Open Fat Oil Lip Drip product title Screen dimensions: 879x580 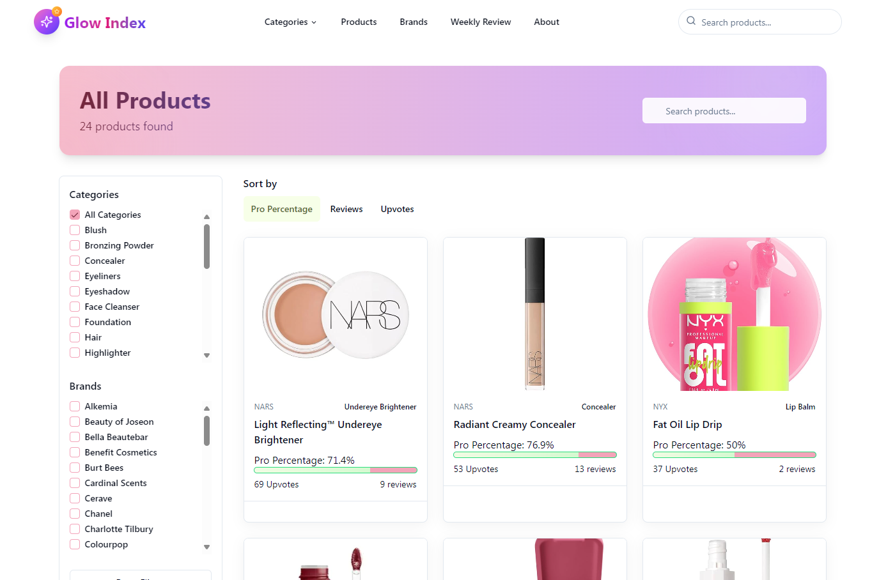tap(687, 425)
